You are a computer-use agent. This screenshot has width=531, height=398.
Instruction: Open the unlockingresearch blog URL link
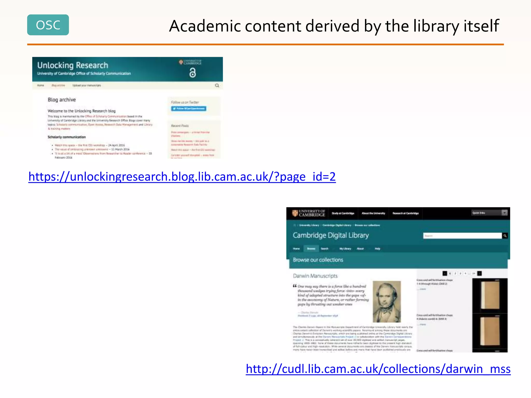(182, 177)
